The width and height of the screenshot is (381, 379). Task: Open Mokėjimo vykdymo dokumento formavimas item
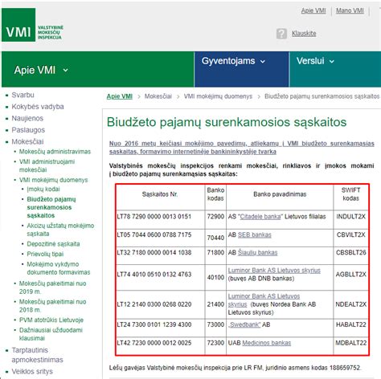[x=59, y=268]
